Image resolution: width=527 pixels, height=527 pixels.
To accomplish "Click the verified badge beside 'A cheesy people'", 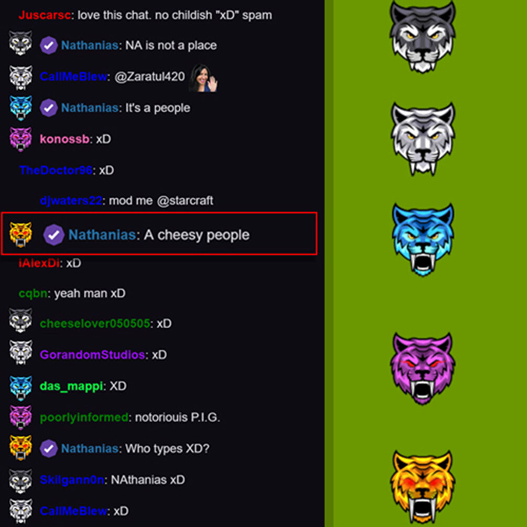I will coord(54,235).
